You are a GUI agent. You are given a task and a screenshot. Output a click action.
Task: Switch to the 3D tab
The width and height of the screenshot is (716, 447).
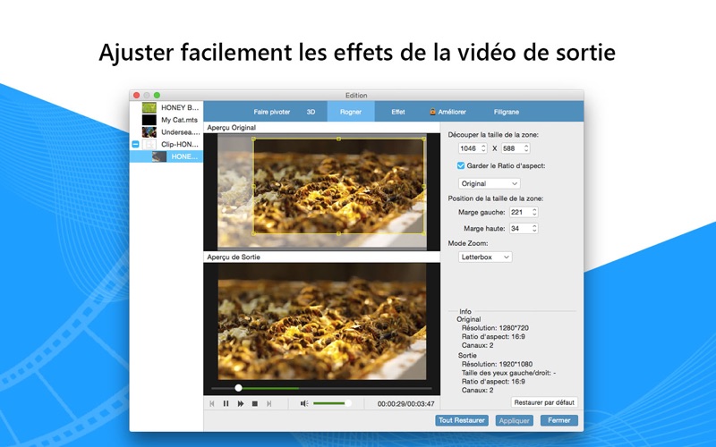[311, 112]
